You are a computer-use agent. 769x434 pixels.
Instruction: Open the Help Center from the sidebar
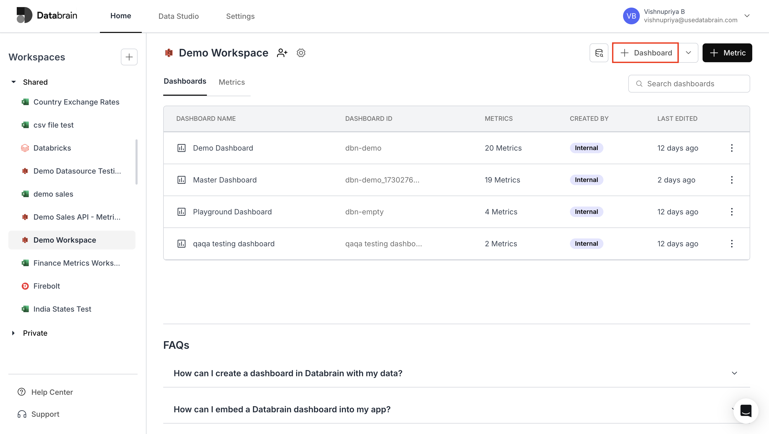coord(52,392)
